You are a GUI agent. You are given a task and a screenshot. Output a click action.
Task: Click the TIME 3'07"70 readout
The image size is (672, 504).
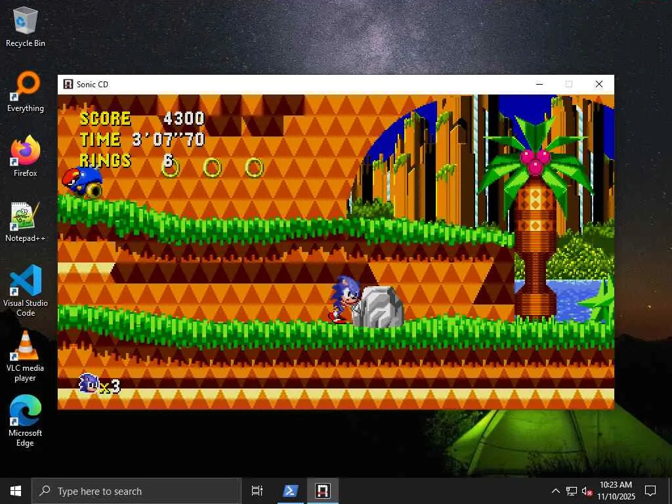tap(142, 140)
